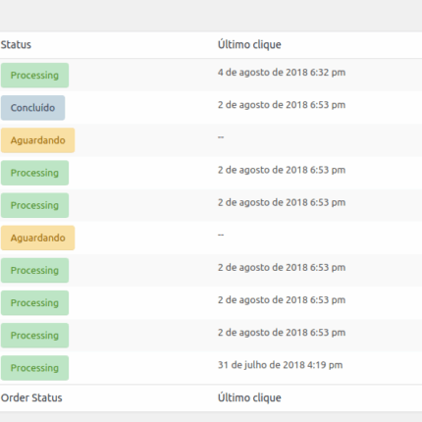Select the blue Concluído status badge

tap(32, 108)
